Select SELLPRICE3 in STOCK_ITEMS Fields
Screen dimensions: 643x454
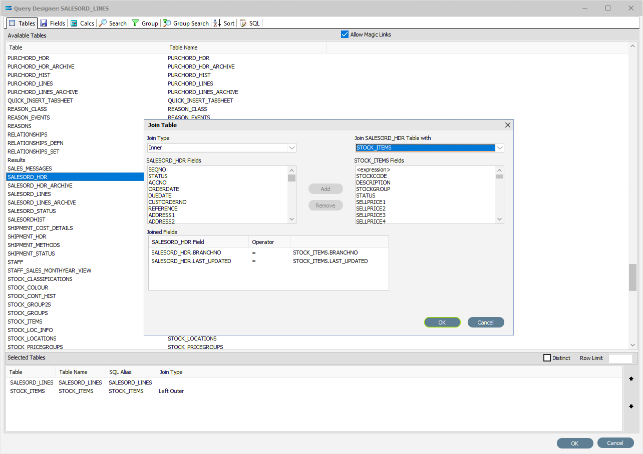(425, 215)
